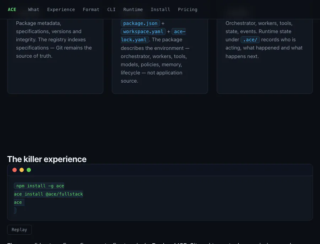Click the Replay button
This screenshot has height=244, width=320.
(x=20, y=230)
